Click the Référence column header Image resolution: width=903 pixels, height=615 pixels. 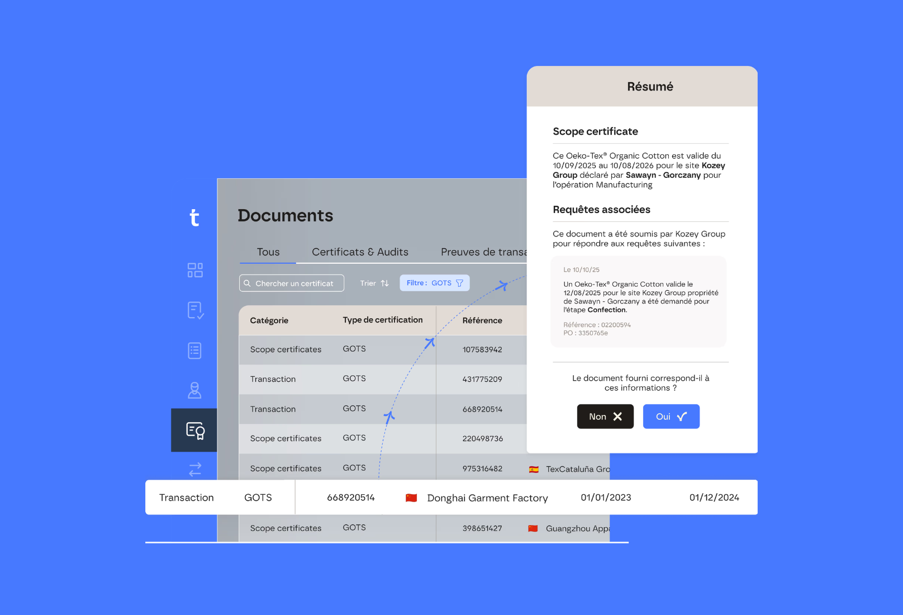(482, 320)
